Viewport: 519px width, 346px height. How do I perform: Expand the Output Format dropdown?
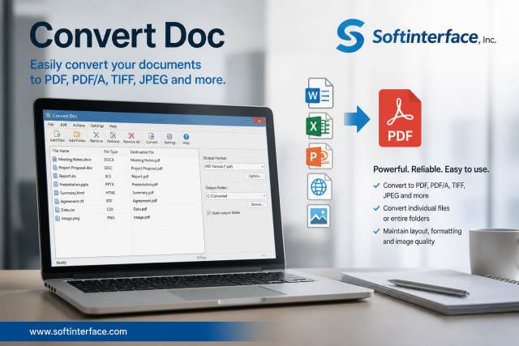[x=234, y=166]
